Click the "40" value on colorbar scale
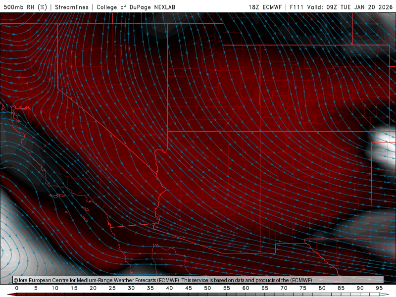Screen dimensions: 396x297 coord(169,288)
